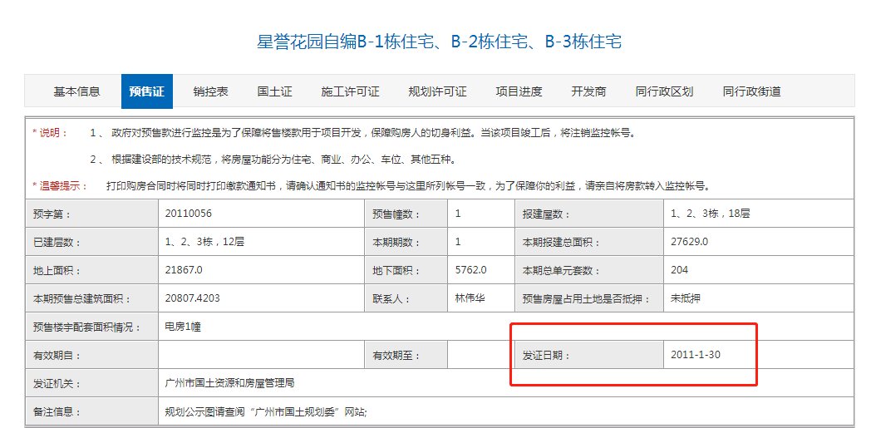This screenshot has width=871, height=428.
Task: Select the 预售证 tab
Action: pyautogui.click(x=146, y=91)
